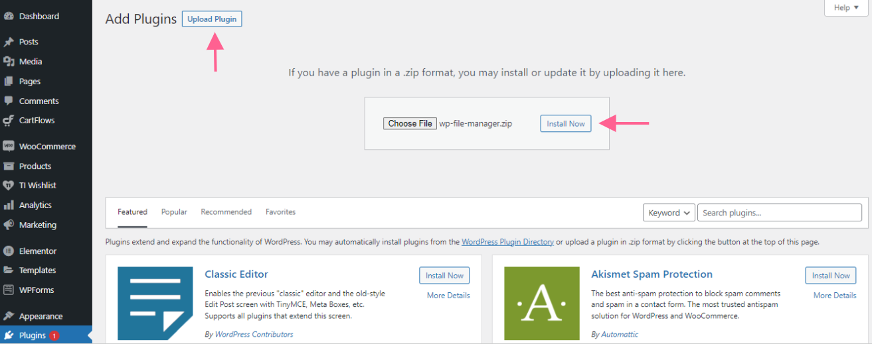Open the Classic Editor title link
Screen dimensions: 872x344
pos(236,274)
